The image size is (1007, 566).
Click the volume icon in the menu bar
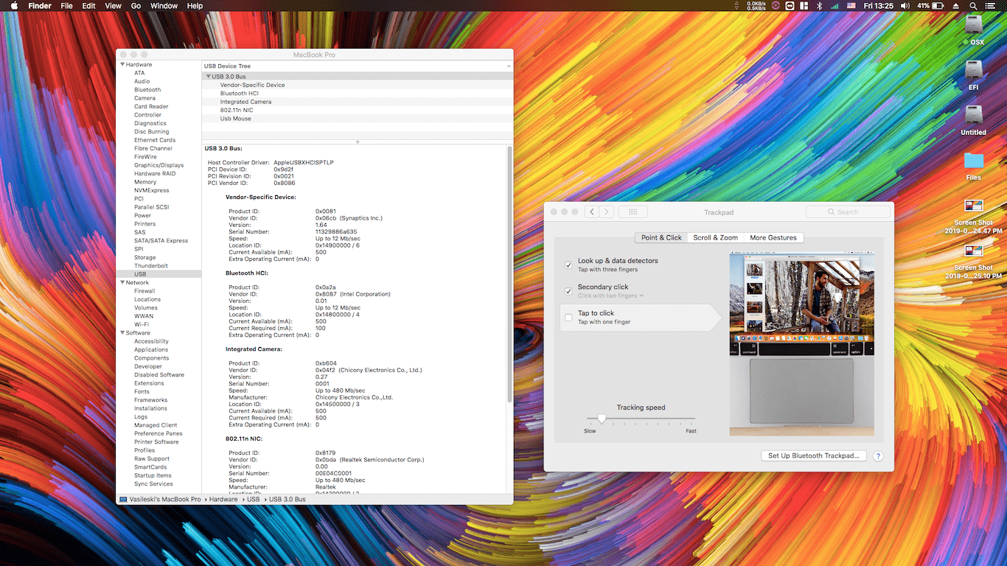coord(905,5)
